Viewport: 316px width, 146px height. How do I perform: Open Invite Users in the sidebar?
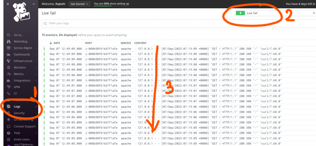22,140
